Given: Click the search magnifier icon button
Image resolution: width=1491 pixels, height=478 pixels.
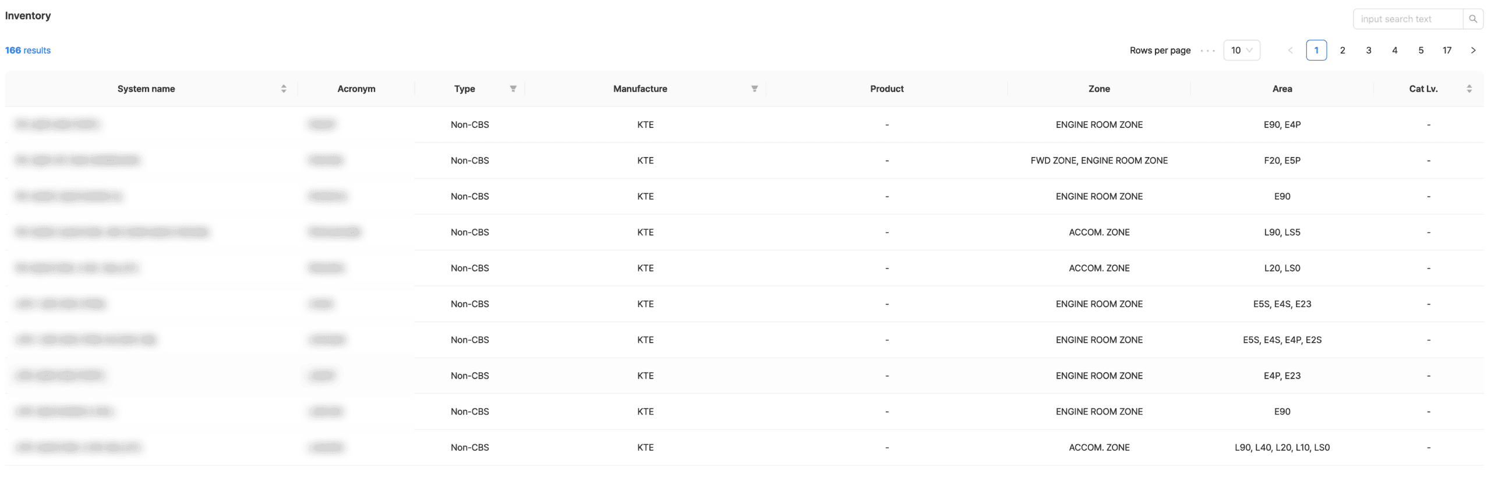Looking at the screenshot, I should click(1472, 19).
